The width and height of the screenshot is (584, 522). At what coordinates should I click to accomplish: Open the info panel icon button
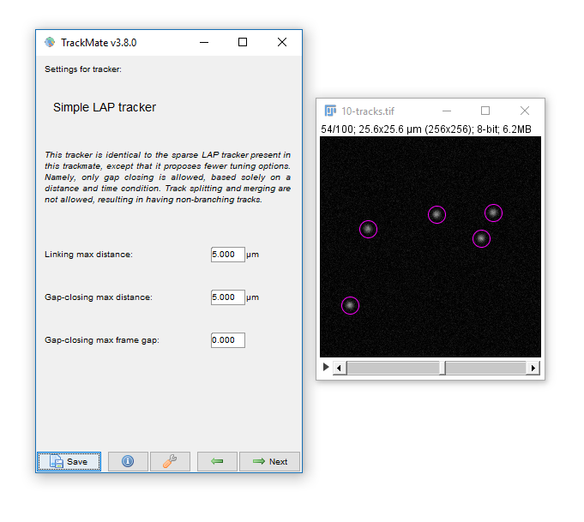click(x=128, y=461)
